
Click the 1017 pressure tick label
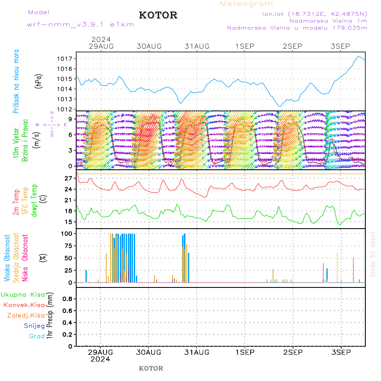(65, 59)
